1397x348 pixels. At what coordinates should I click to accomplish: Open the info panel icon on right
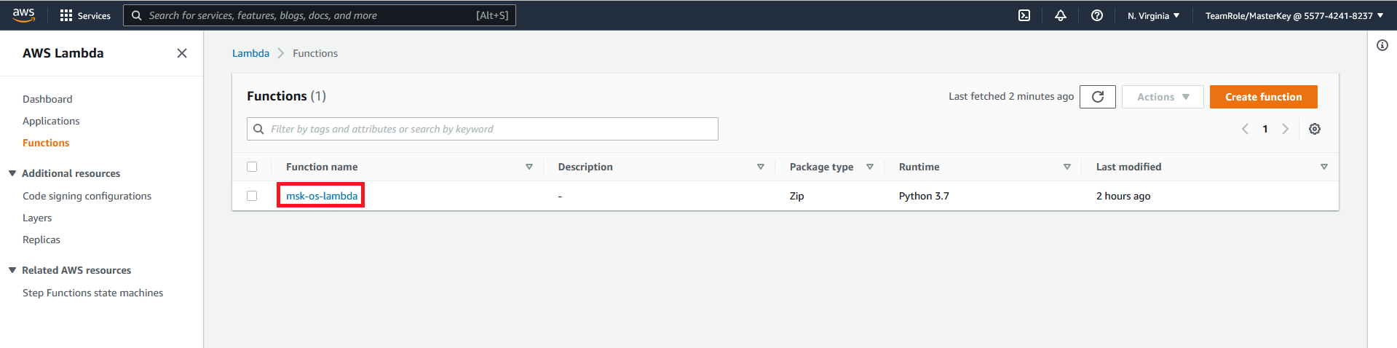pyautogui.click(x=1382, y=45)
